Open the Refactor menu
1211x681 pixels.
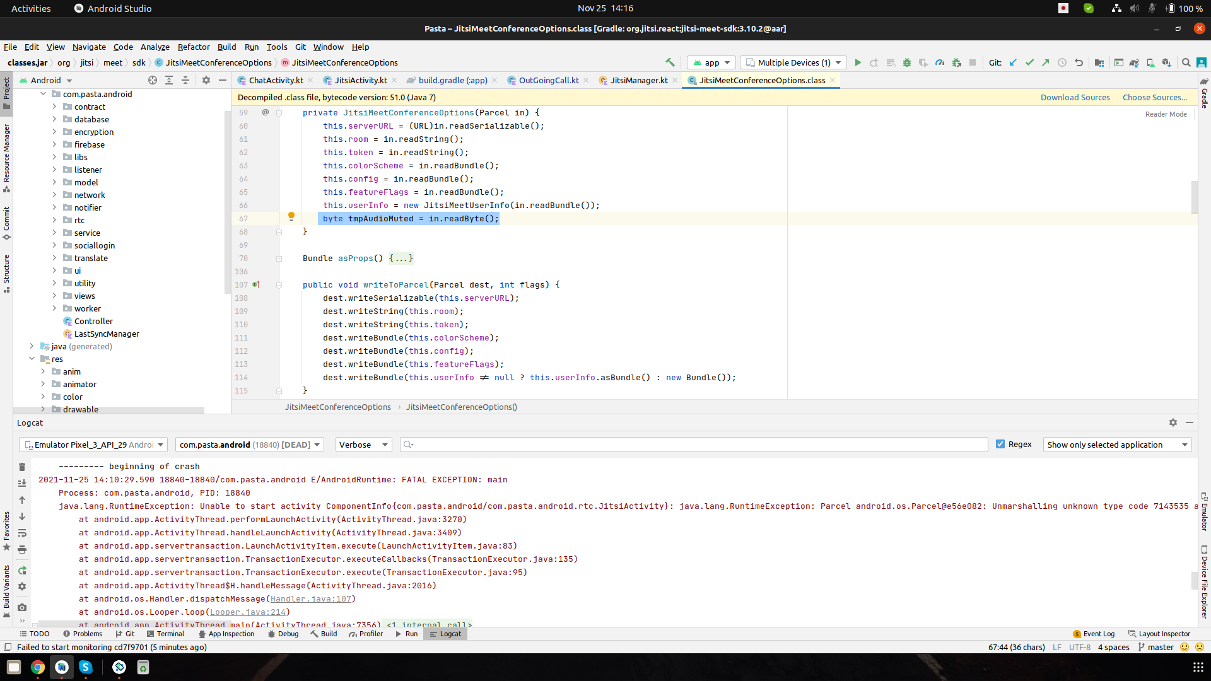point(194,47)
